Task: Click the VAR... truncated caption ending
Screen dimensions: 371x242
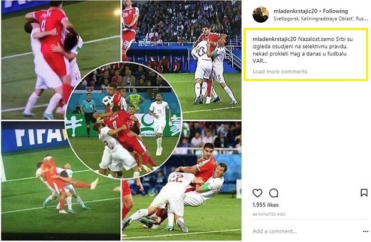Action: [x=260, y=61]
